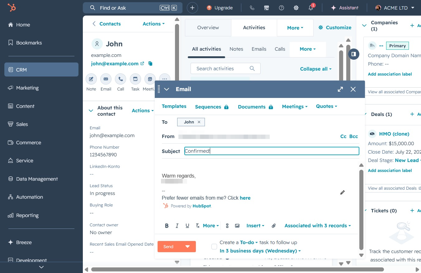Send the email

coord(168,247)
